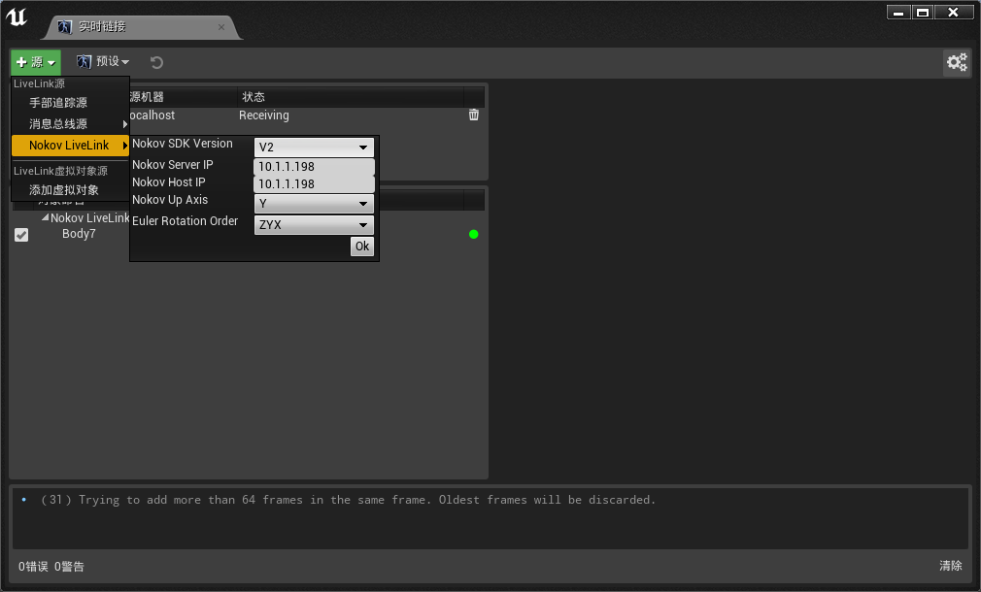Image resolution: width=981 pixels, height=592 pixels.
Task: Open the 预设 presets menu
Action: 103,61
